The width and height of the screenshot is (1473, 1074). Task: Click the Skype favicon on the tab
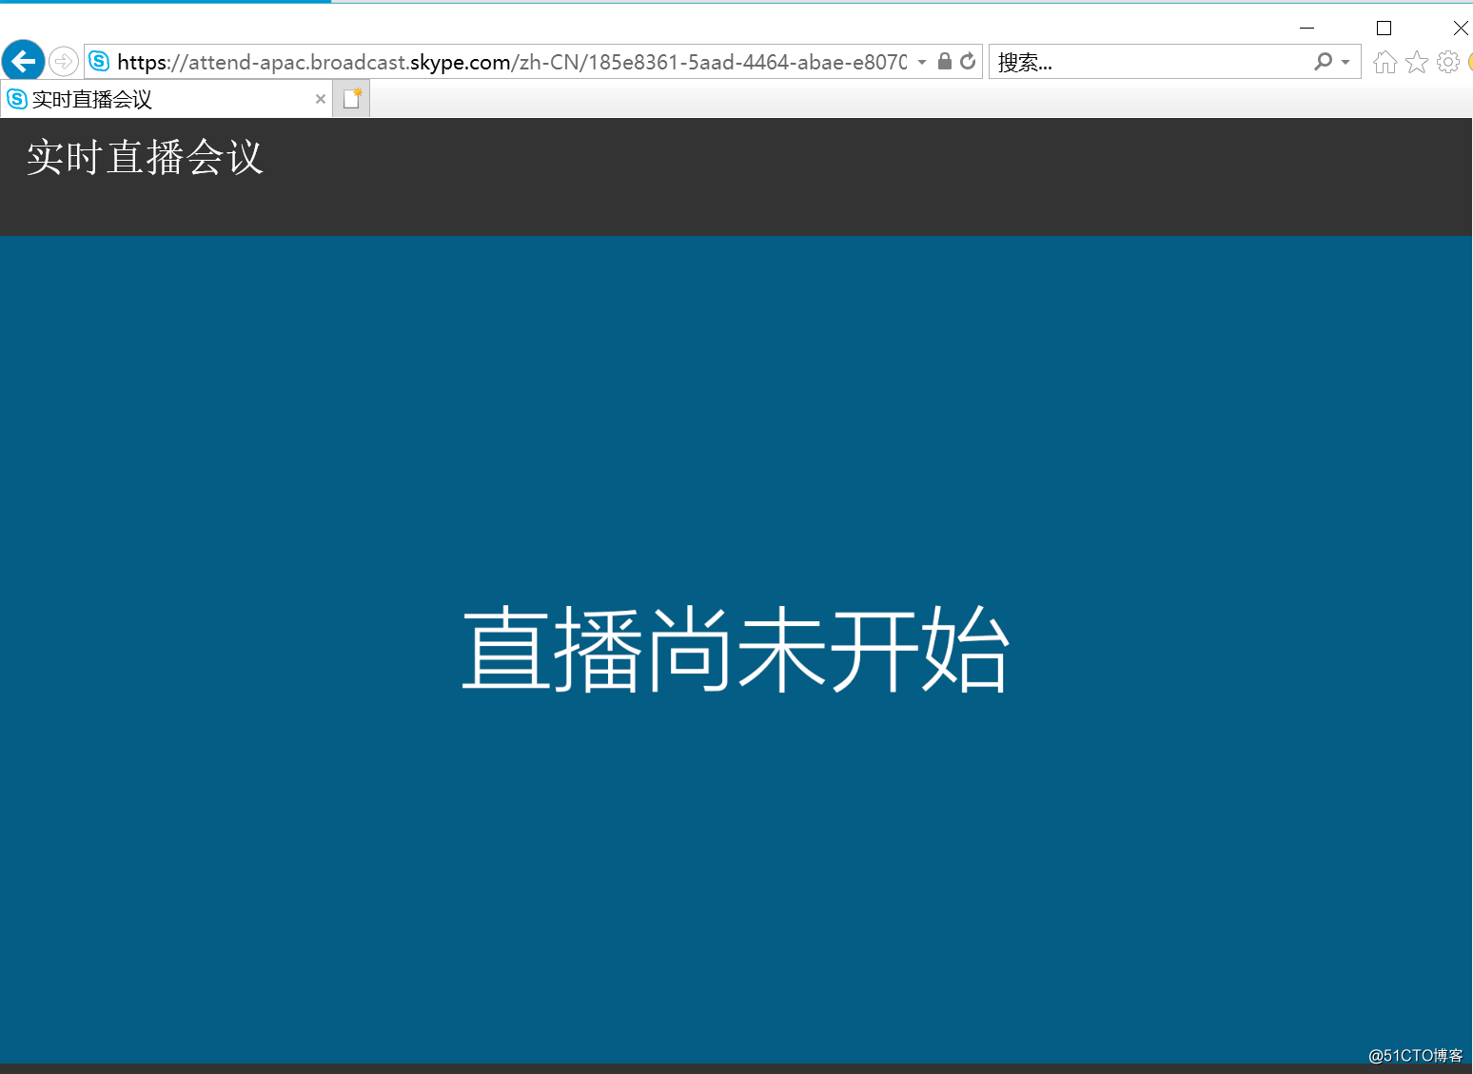[x=17, y=99]
